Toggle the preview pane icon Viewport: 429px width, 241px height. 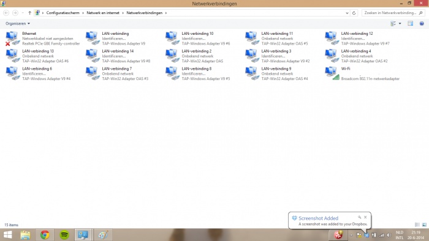tap(410, 23)
